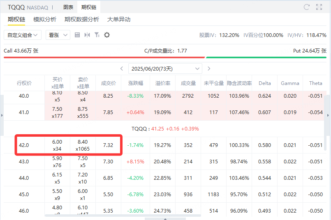Click the Put 24.64万 张 label
Viewport: 331px width, 220px height.
click(x=310, y=51)
